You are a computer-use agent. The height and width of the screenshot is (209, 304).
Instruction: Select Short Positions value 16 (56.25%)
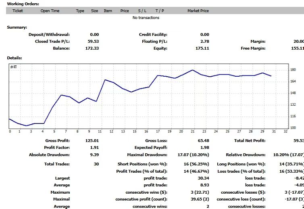click(x=196, y=164)
